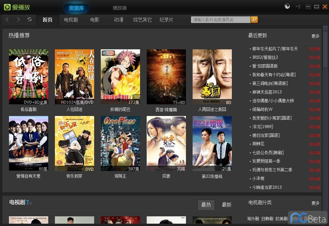Click the globe icon in the title bar
The image size is (329, 226).
[287, 6]
